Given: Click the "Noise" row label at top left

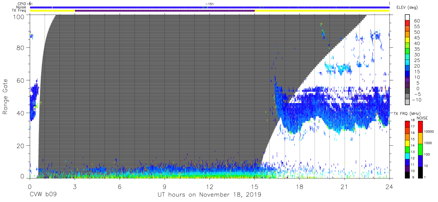Looking at the screenshot, I should [21, 7].
